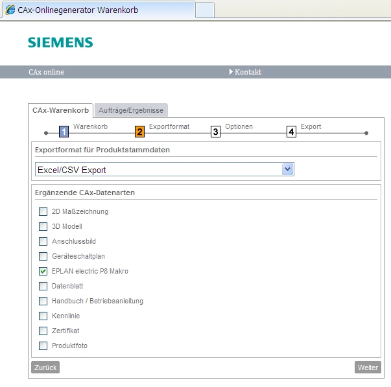Viewport: 391px width, 387px height.
Task: Click the Exportformat combo box field
Action: point(165,169)
